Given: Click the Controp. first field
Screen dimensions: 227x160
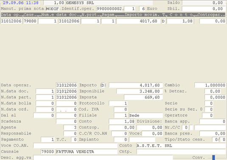Looking at the screenshot, I should 122,127.
